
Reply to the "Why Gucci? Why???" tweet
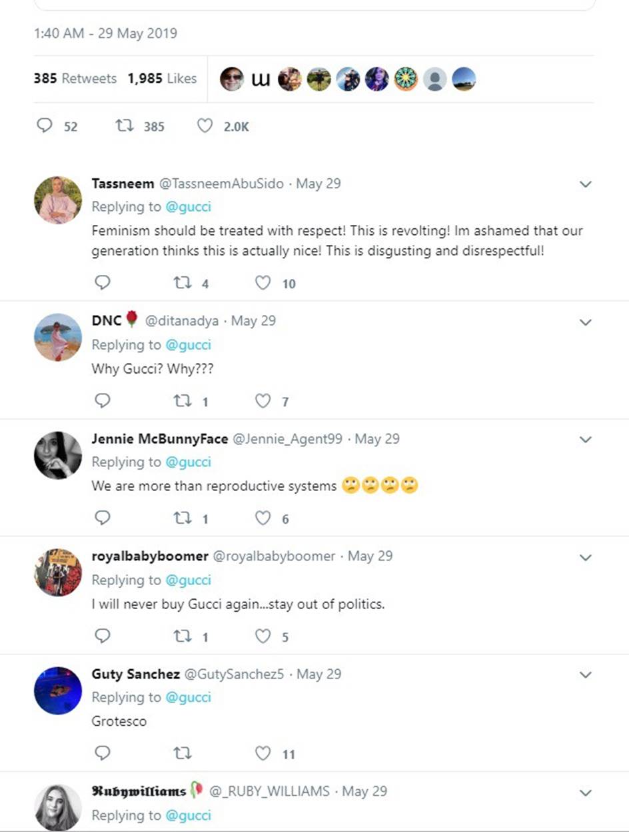coord(102,401)
